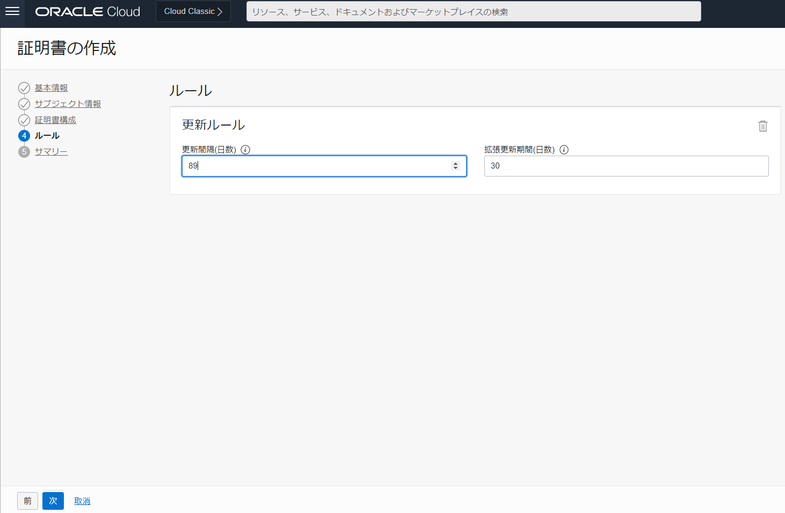Cancel certificate creation via 取消 link
The height and width of the screenshot is (513, 785).
click(82, 501)
